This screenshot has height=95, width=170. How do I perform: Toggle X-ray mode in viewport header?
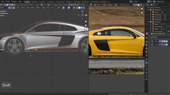click(x=74, y=8)
